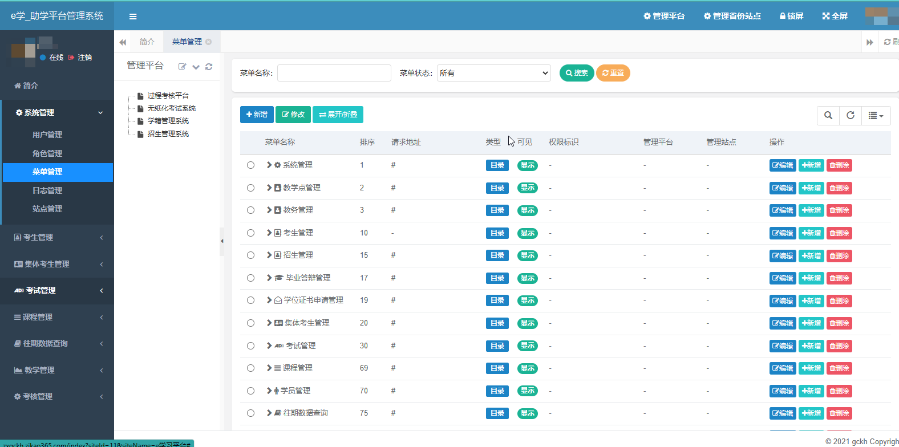Image resolution: width=899 pixels, height=447 pixels.
Task: Expand 考生管理 in the left sidebar
Action: pyautogui.click(x=57, y=237)
